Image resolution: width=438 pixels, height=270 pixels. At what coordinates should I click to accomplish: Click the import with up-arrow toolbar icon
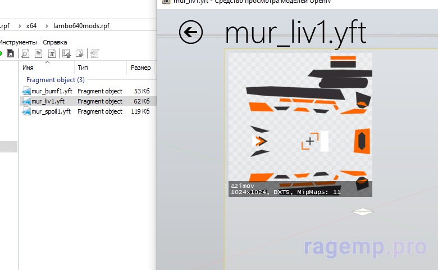click(66, 53)
